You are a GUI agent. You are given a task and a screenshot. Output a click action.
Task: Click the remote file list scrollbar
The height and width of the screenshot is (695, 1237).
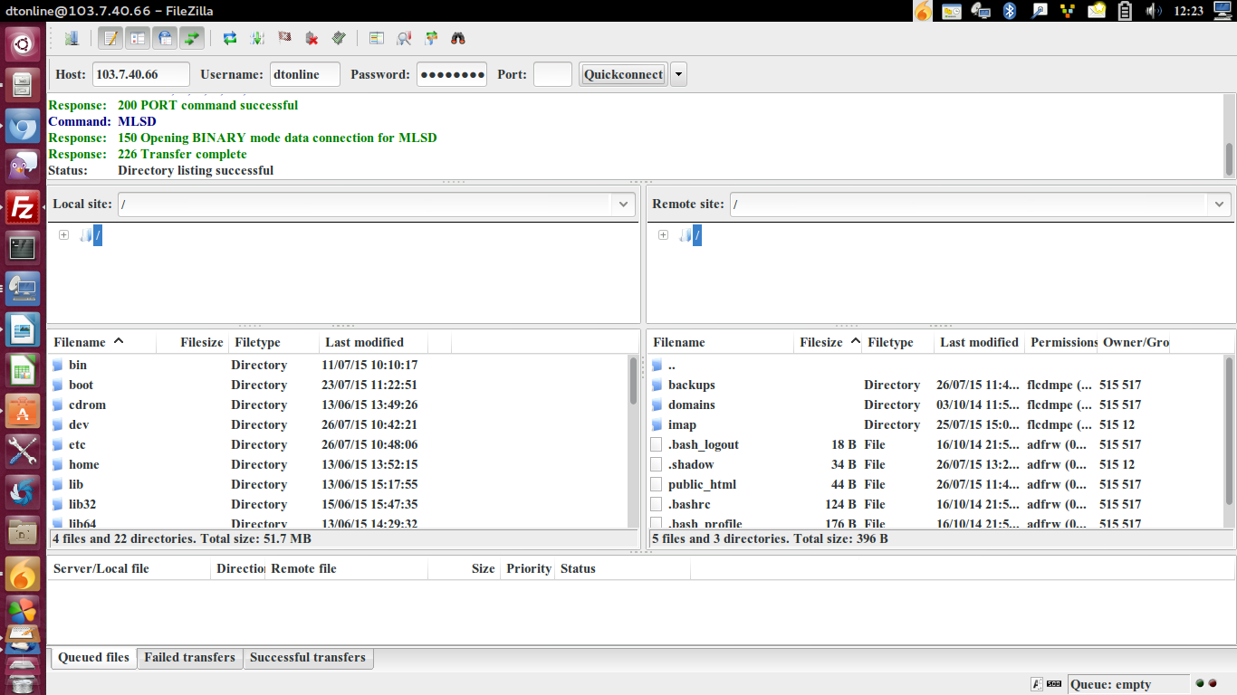click(1229, 441)
